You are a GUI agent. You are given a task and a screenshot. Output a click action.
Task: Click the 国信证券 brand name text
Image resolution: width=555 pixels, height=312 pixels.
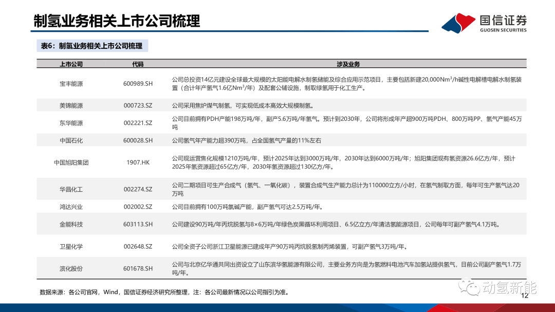(503, 20)
